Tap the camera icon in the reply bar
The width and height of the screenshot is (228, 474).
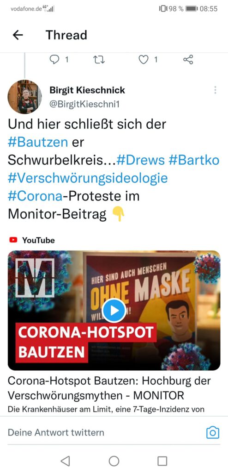[213, 433]
